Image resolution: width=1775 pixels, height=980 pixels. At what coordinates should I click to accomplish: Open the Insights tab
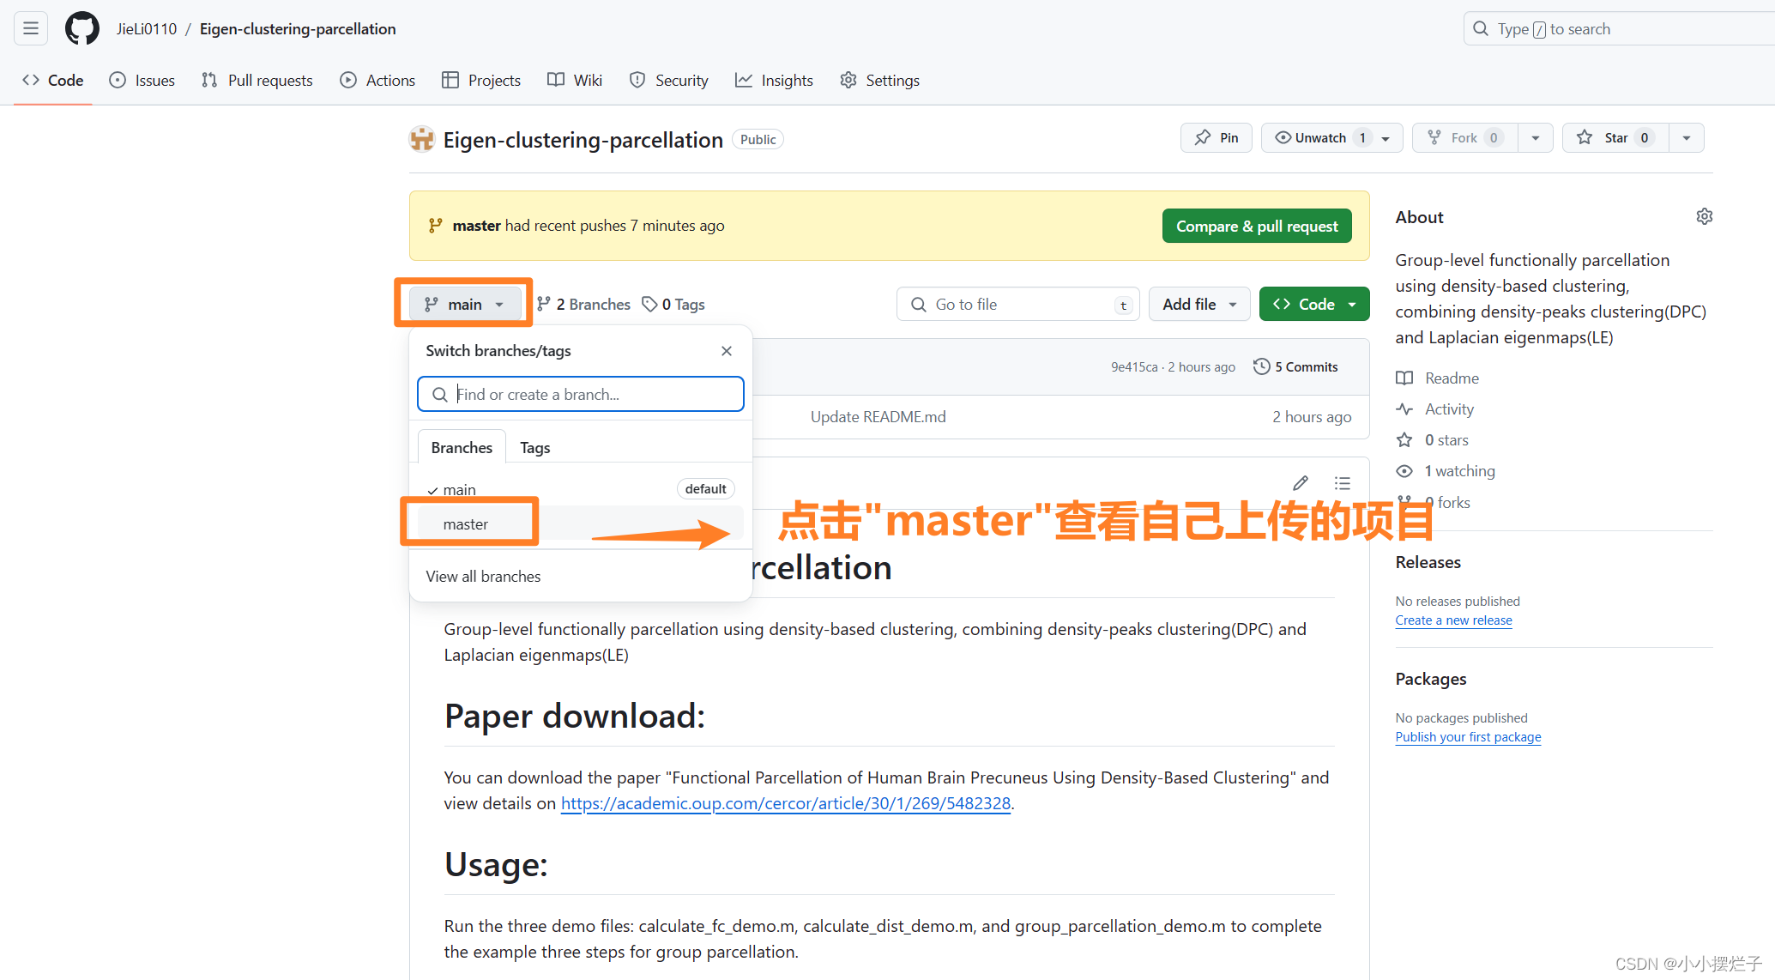(774, 80)
